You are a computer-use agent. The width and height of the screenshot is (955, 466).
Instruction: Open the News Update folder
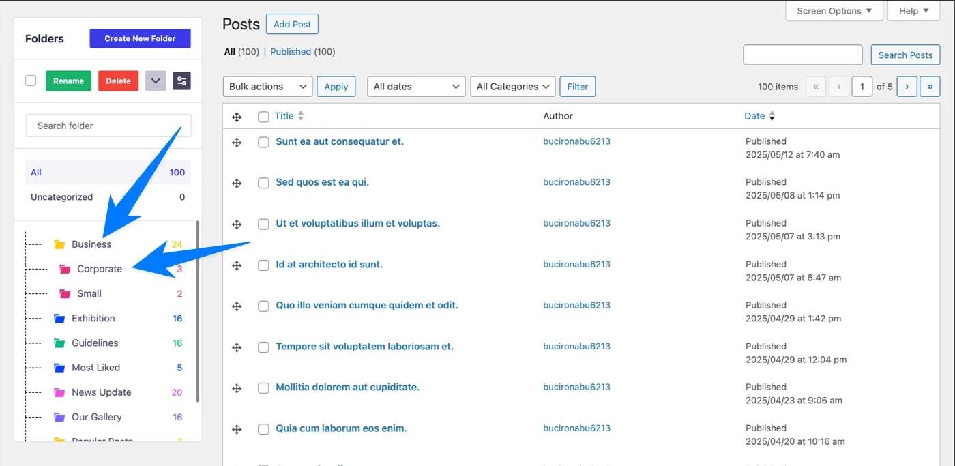[x=102, y=392]
